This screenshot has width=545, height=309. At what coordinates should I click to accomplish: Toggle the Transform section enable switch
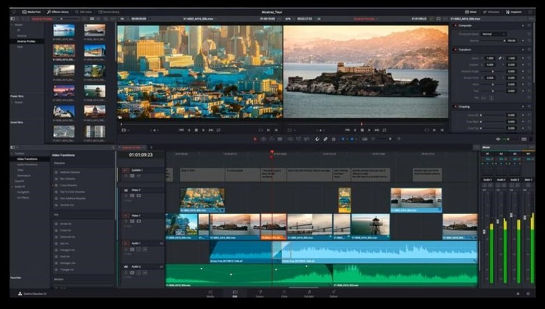(x=454, y=50)
